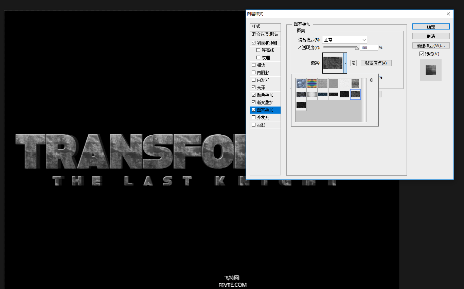Enable the 内阴影 checkbox
The image size is (464, 289).
click(x=254, y=73)
